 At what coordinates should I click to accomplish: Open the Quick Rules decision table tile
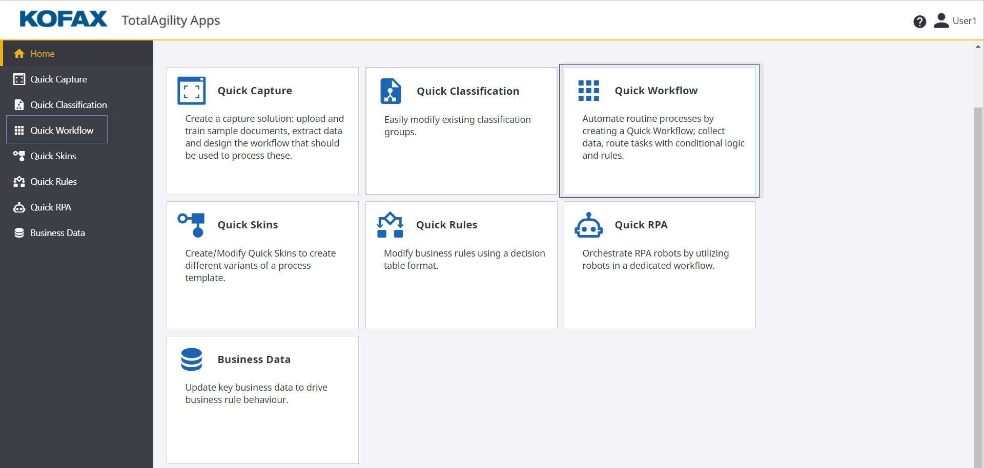click(461, 265)
